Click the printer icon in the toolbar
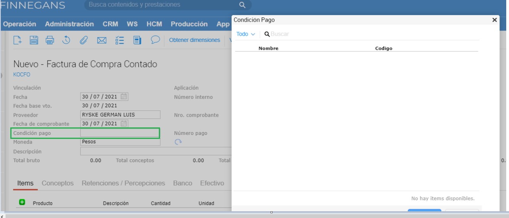 pos(50,40)
